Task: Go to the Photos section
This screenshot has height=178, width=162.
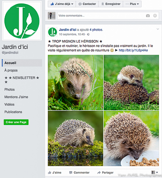Action: point(9,89)
